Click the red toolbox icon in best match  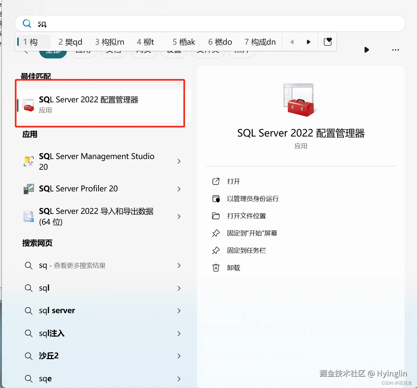point(28,105)
